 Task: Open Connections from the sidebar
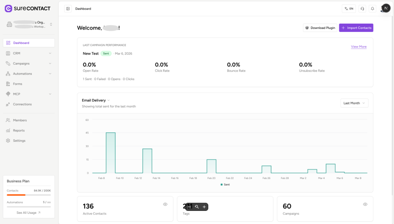[x=22, y=104]
